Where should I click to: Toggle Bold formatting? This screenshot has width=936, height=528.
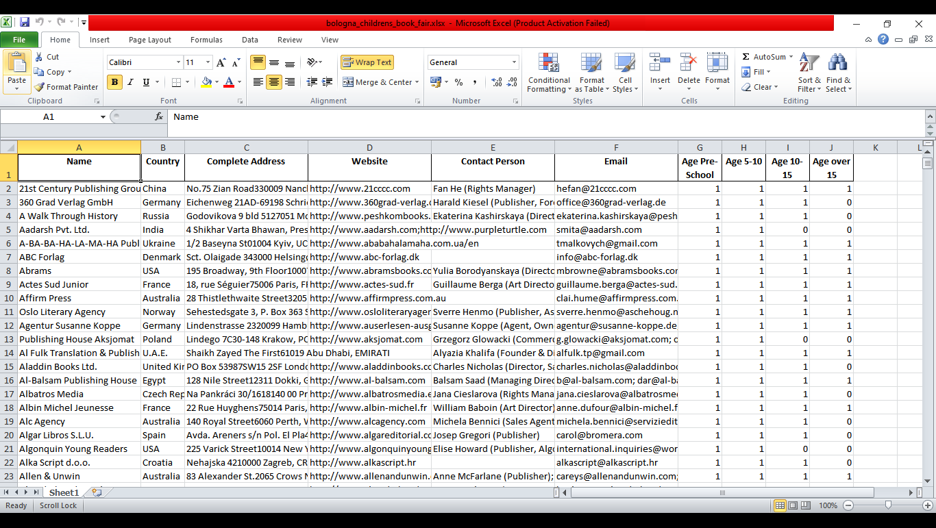[114, 82]
